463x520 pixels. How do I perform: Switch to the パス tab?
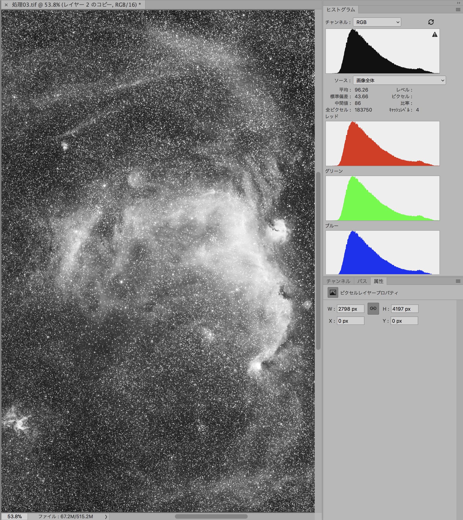point(362,281)
